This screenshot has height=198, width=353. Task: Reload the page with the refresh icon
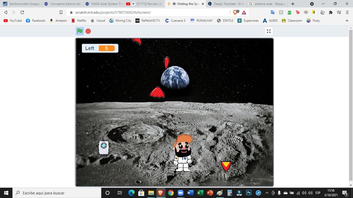(24, 12)
